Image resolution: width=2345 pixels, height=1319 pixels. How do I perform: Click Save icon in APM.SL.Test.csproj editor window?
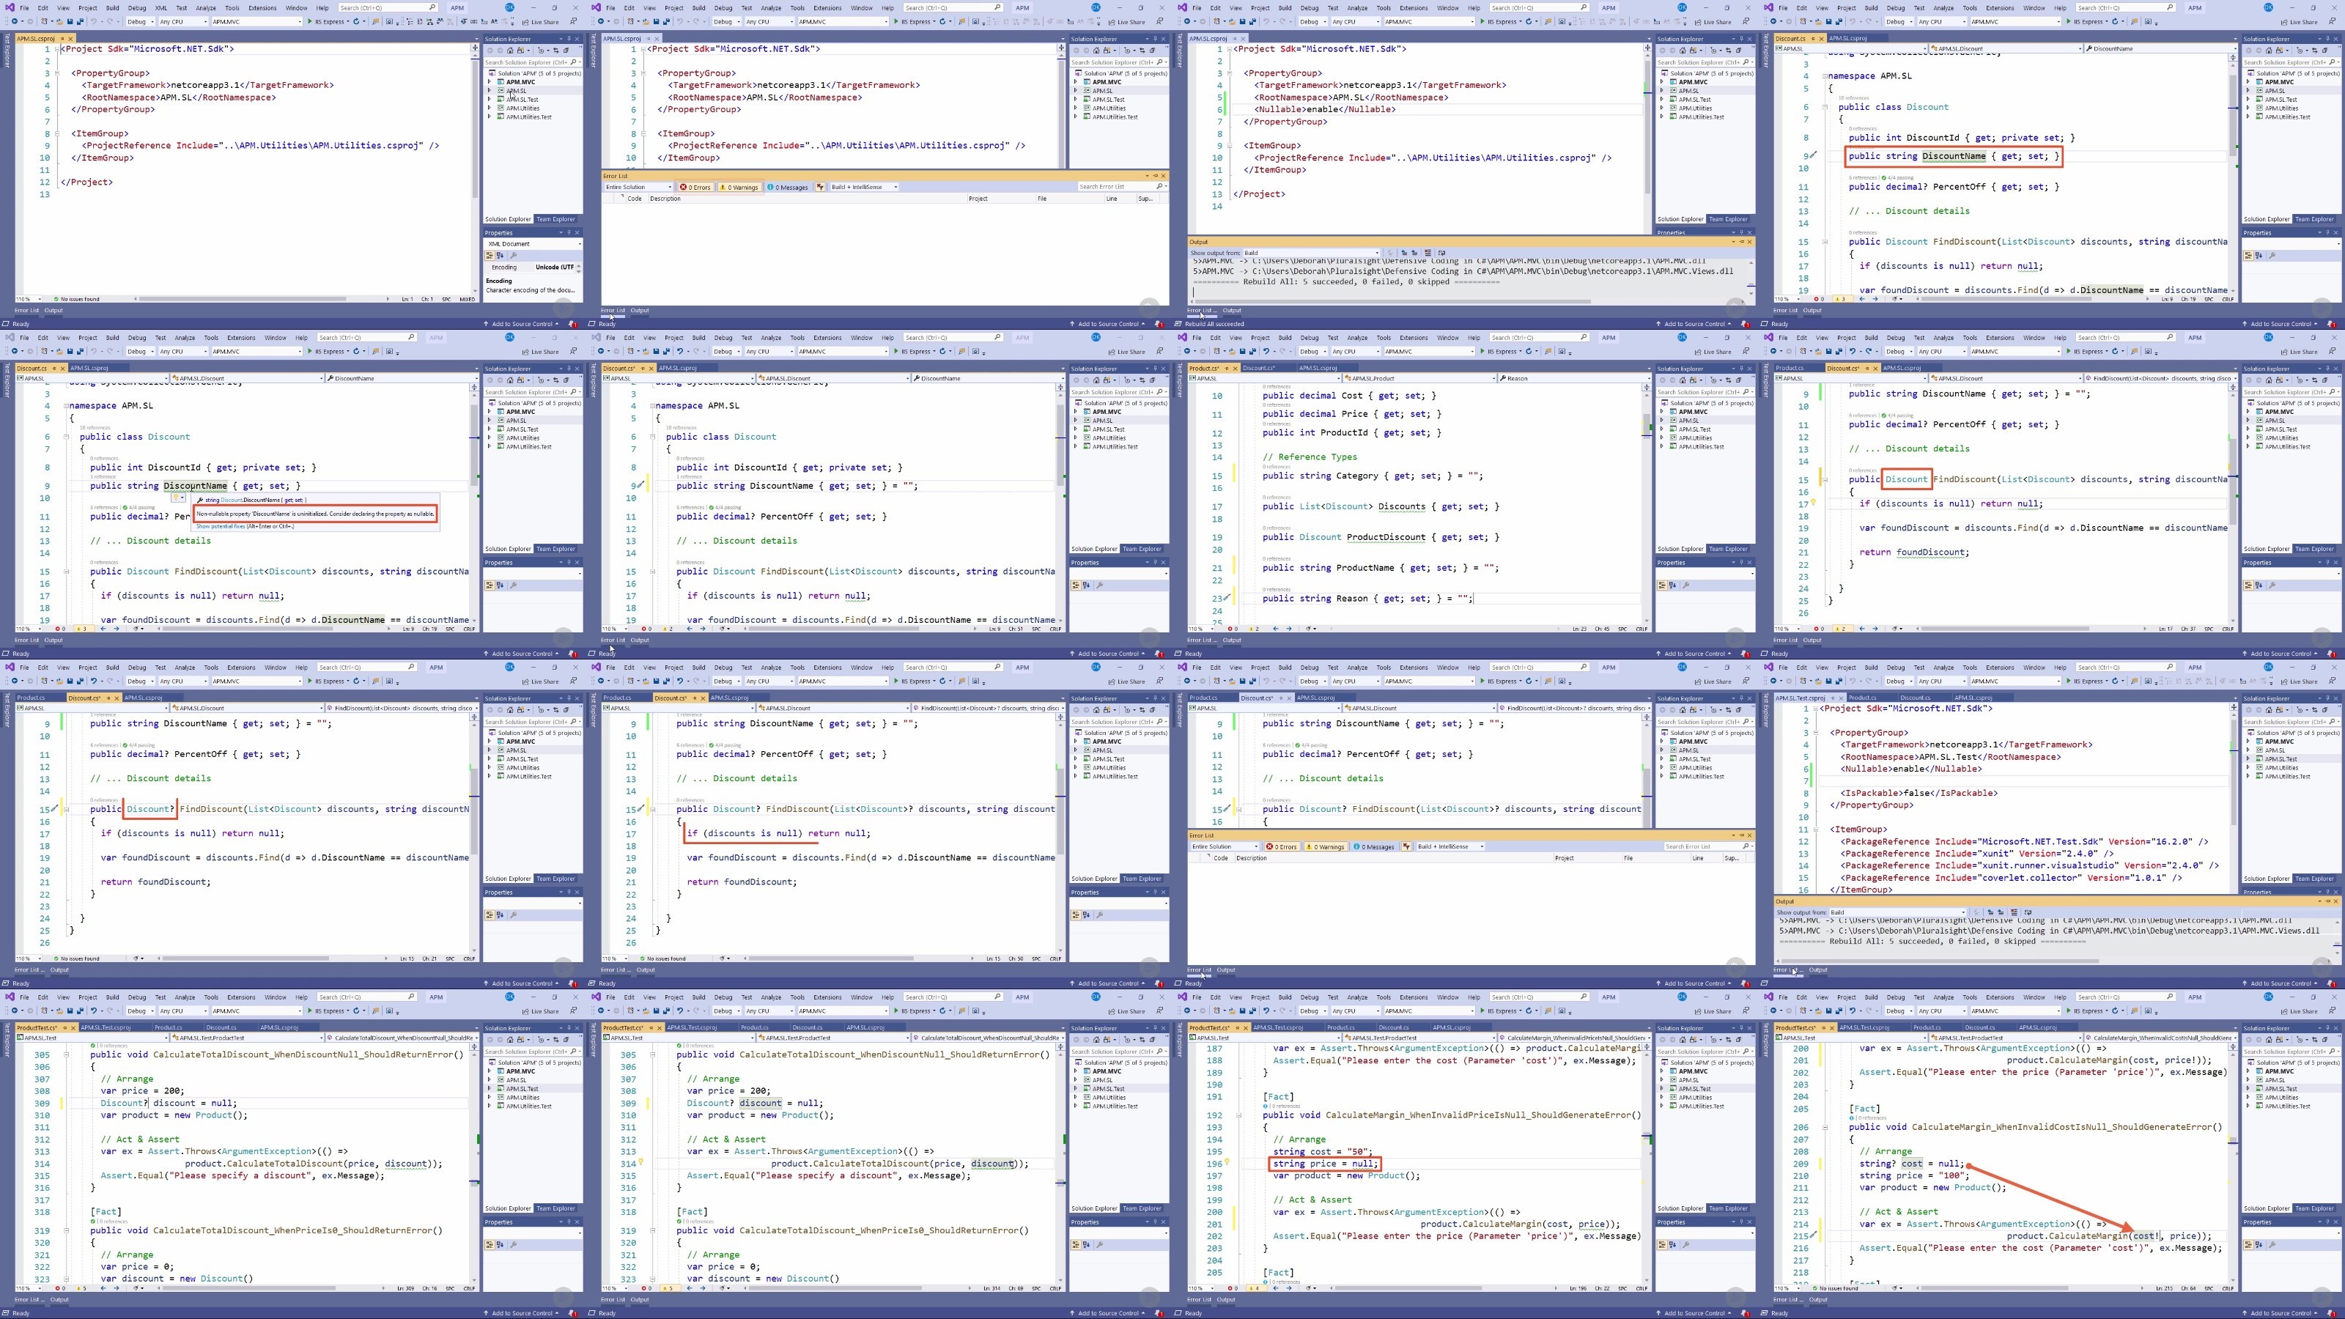(1829, 681)
